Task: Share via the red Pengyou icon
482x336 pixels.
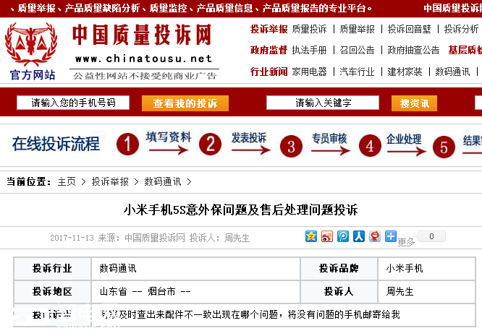Action: (x=375, y=236)
